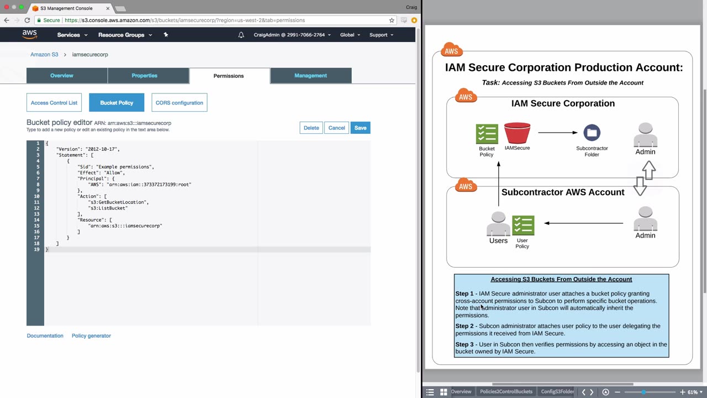Click the "Effect": "Allow" line
Image resolution: width=707 pixels, height=398 pixels.
click(x=102, y=173)
